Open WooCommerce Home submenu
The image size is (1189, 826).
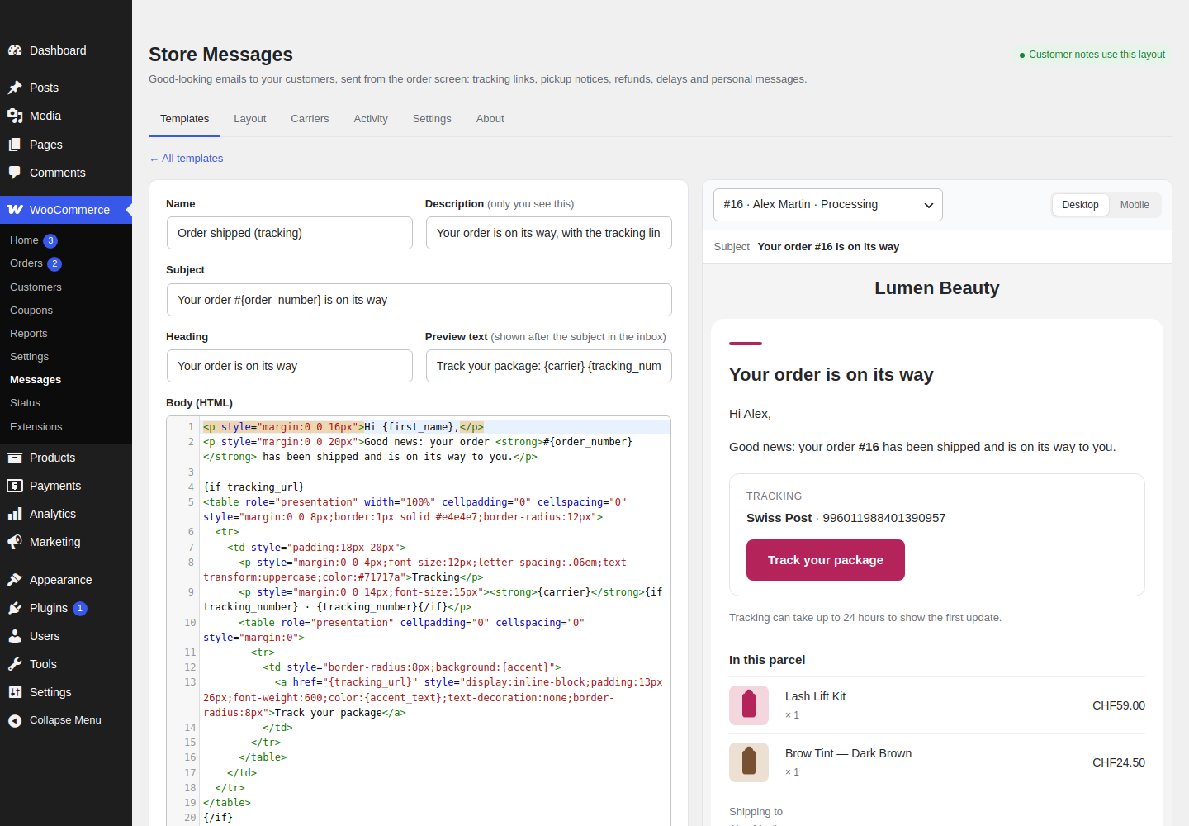pyautogui.click(x=24, y=240)
